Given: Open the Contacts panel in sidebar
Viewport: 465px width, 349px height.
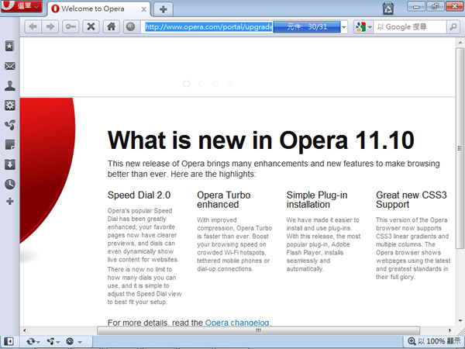Looking at the screenshot, I should click(x=9, y=86).
